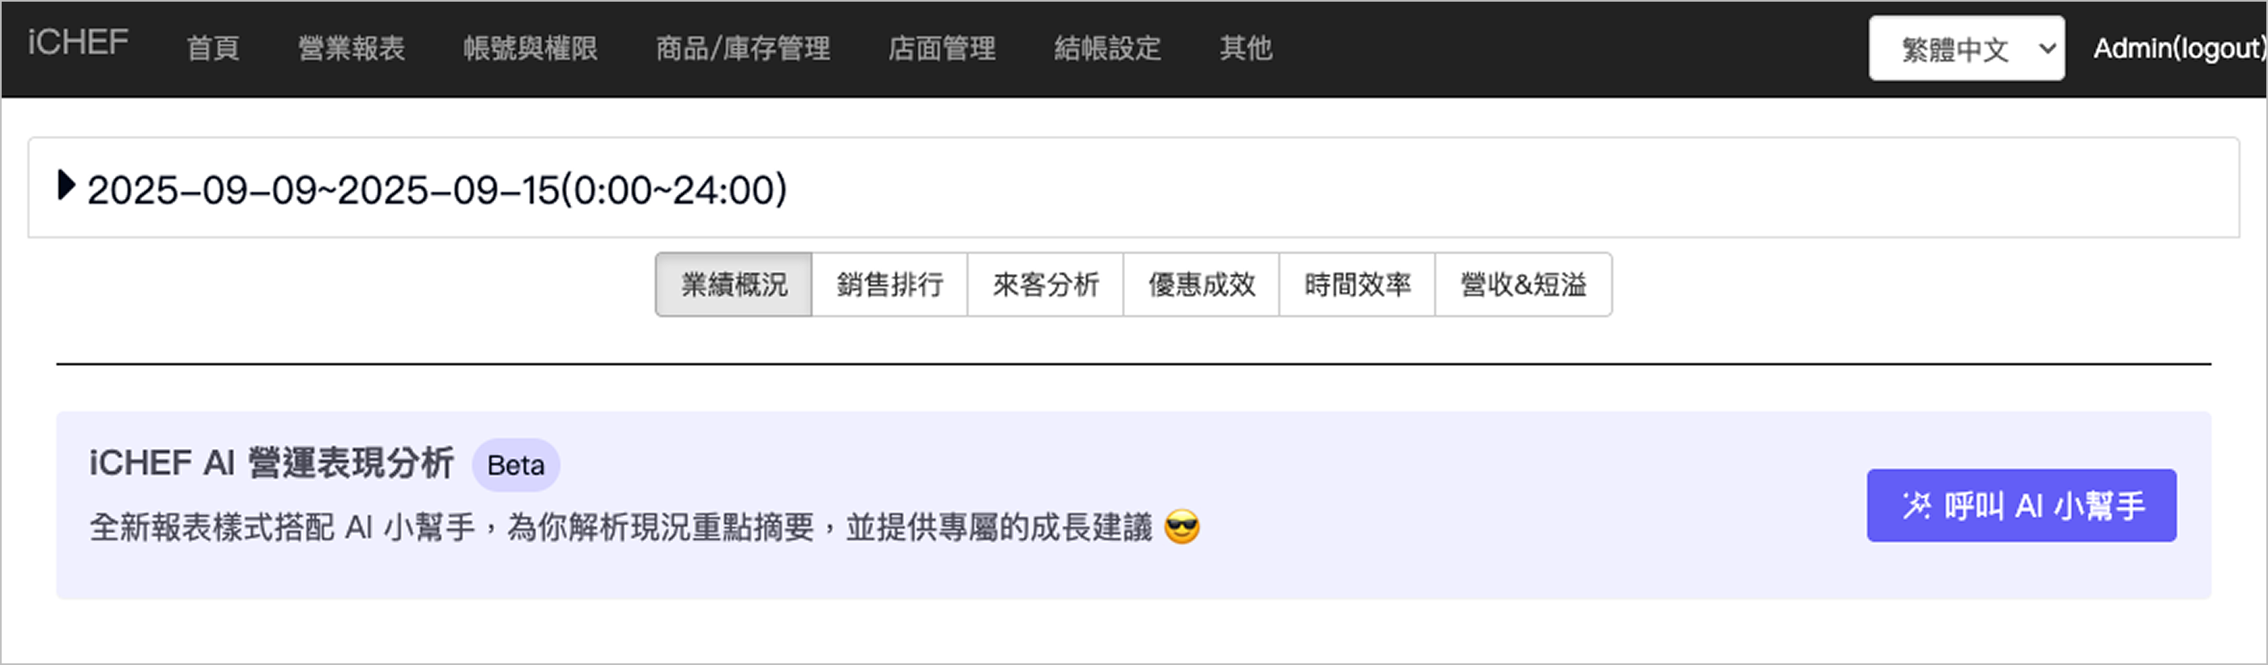The image size is (2268, 665).
Task: Open the 結帳設定 menu
Action: tap(1106, 49)
